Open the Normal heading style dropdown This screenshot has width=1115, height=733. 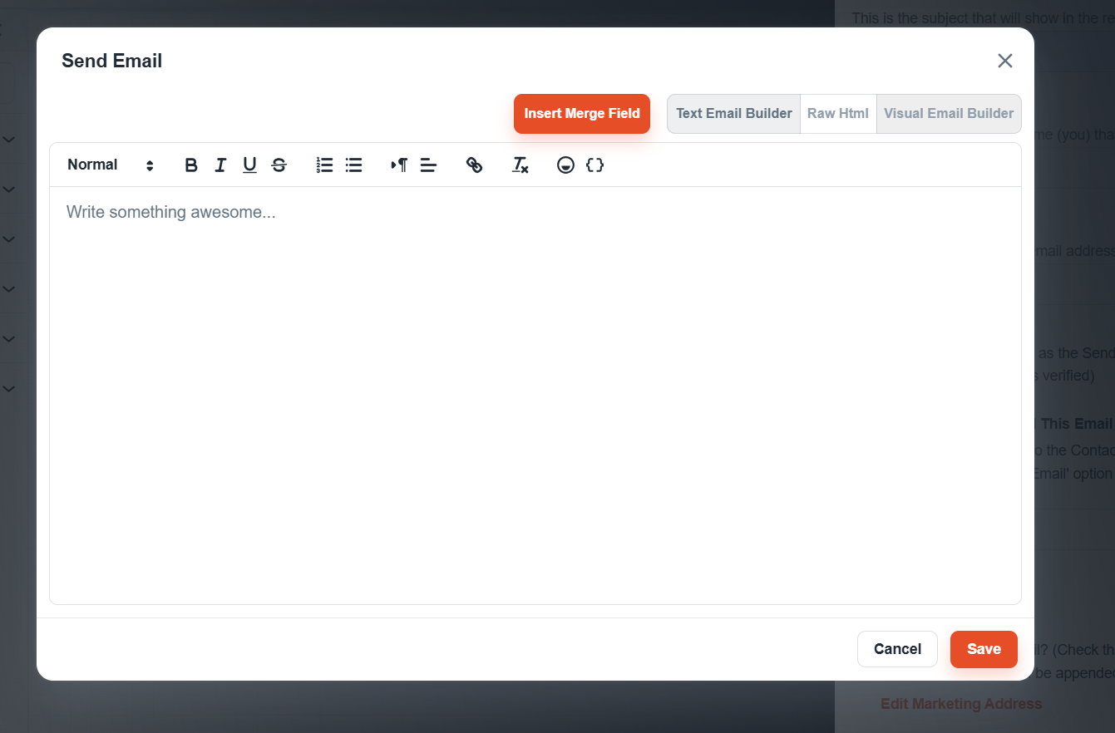pyautogui.click(x=111, y=165)
